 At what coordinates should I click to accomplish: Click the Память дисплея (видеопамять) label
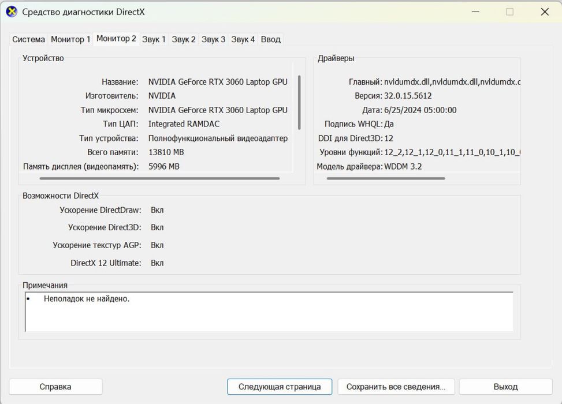(x=81, y=167)
